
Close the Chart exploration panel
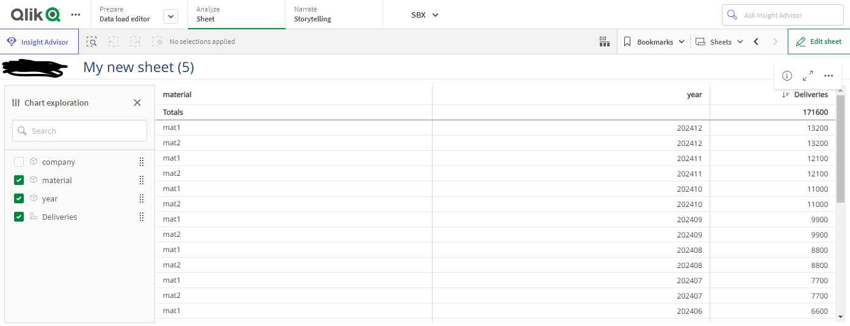pos(137,103)
